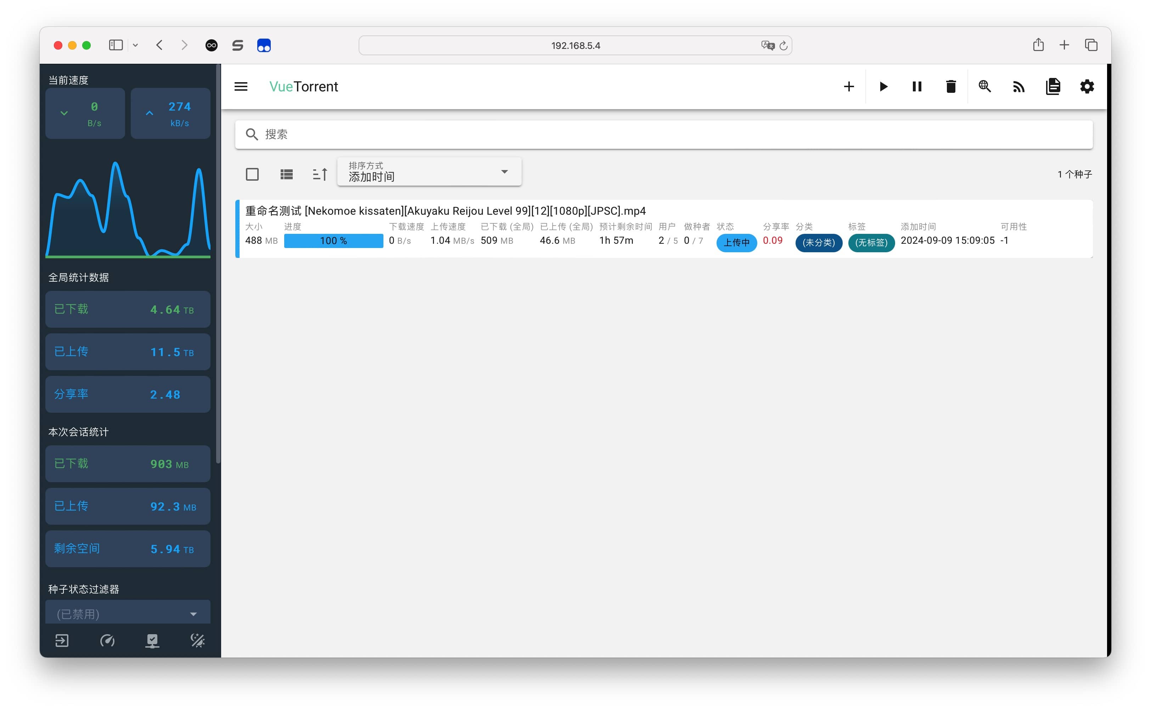Screen dimensions: 1151x710
Task: Click the black infinity extension icon
Action: [211, 46]
